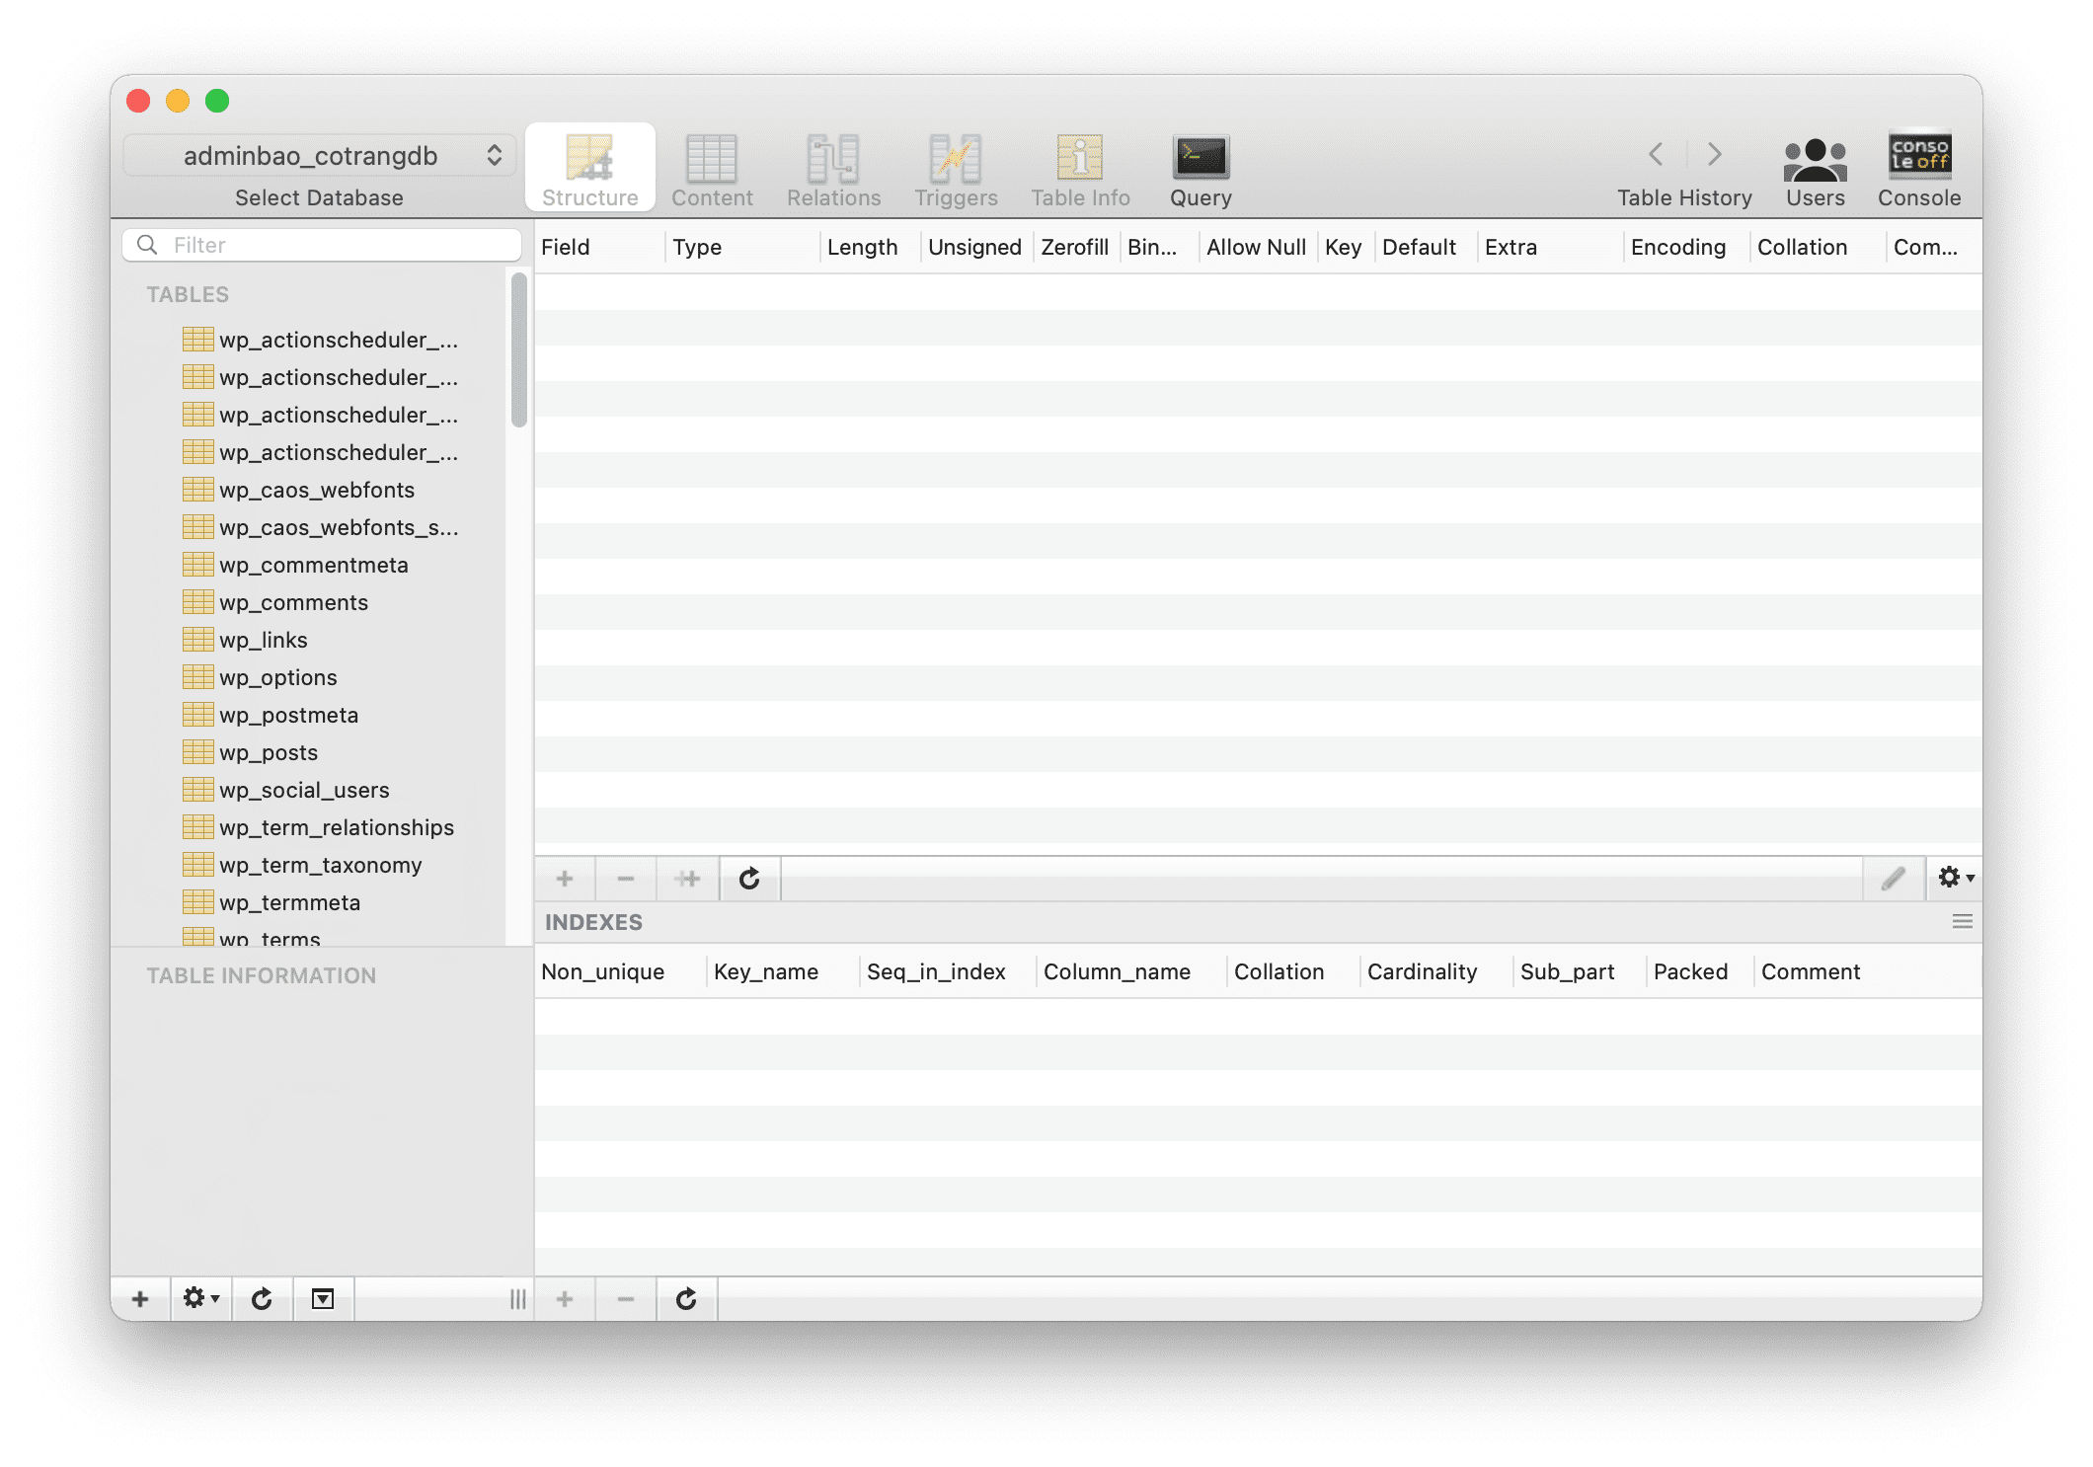Open the Table Info tab

1080,169
